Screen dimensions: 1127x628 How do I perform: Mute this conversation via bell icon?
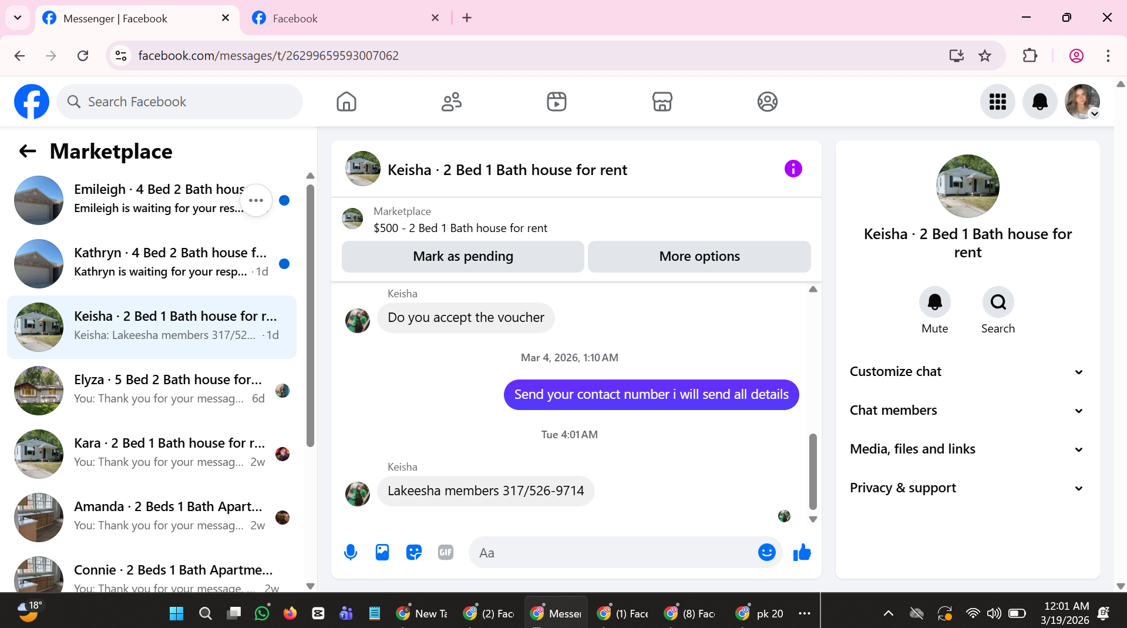934,302
